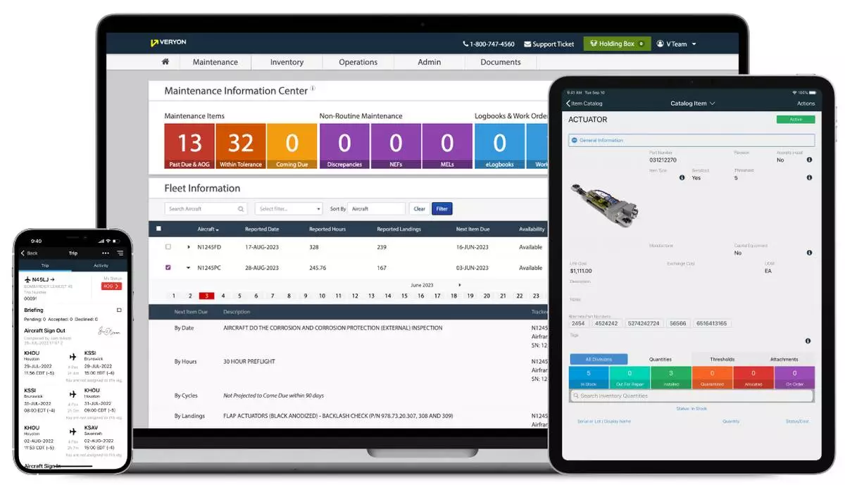Go to the home icon in navigation bar

point(165,62)
